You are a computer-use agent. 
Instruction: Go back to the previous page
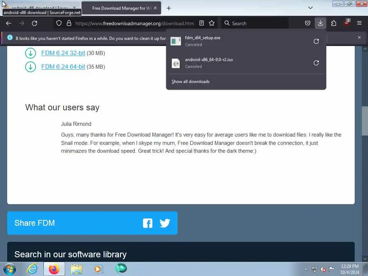tap(9, 23)
